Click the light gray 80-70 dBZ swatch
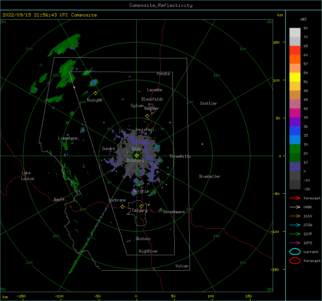 (295, 33)
